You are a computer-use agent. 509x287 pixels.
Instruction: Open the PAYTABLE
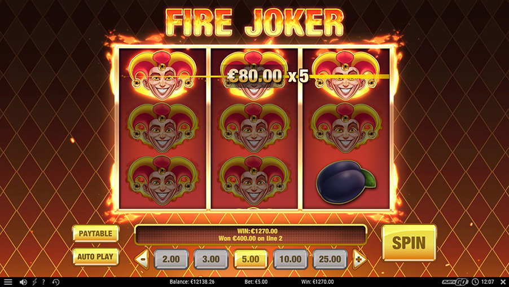[95, 233]
